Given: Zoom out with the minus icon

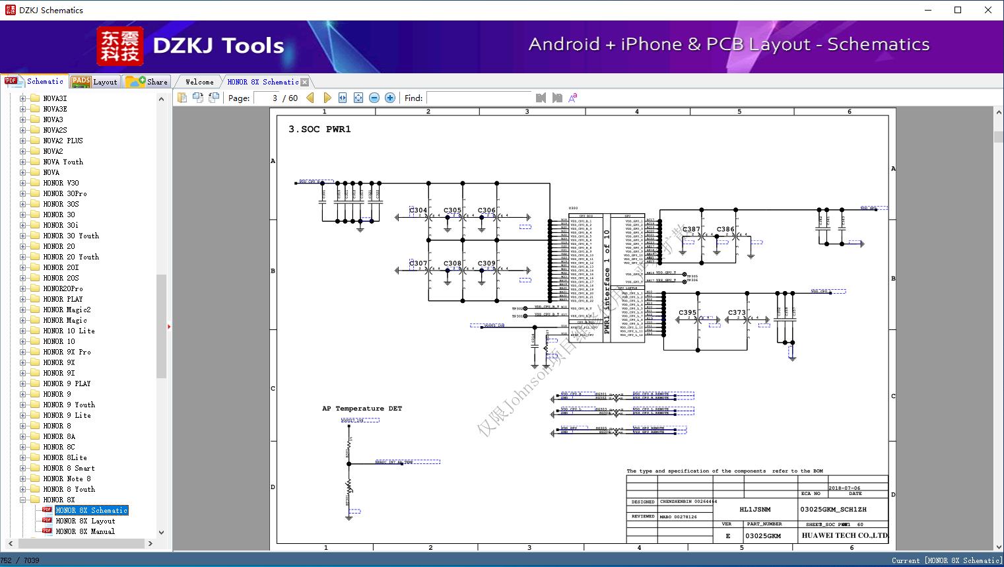Looking at the screenshot, I should point(374,98).
